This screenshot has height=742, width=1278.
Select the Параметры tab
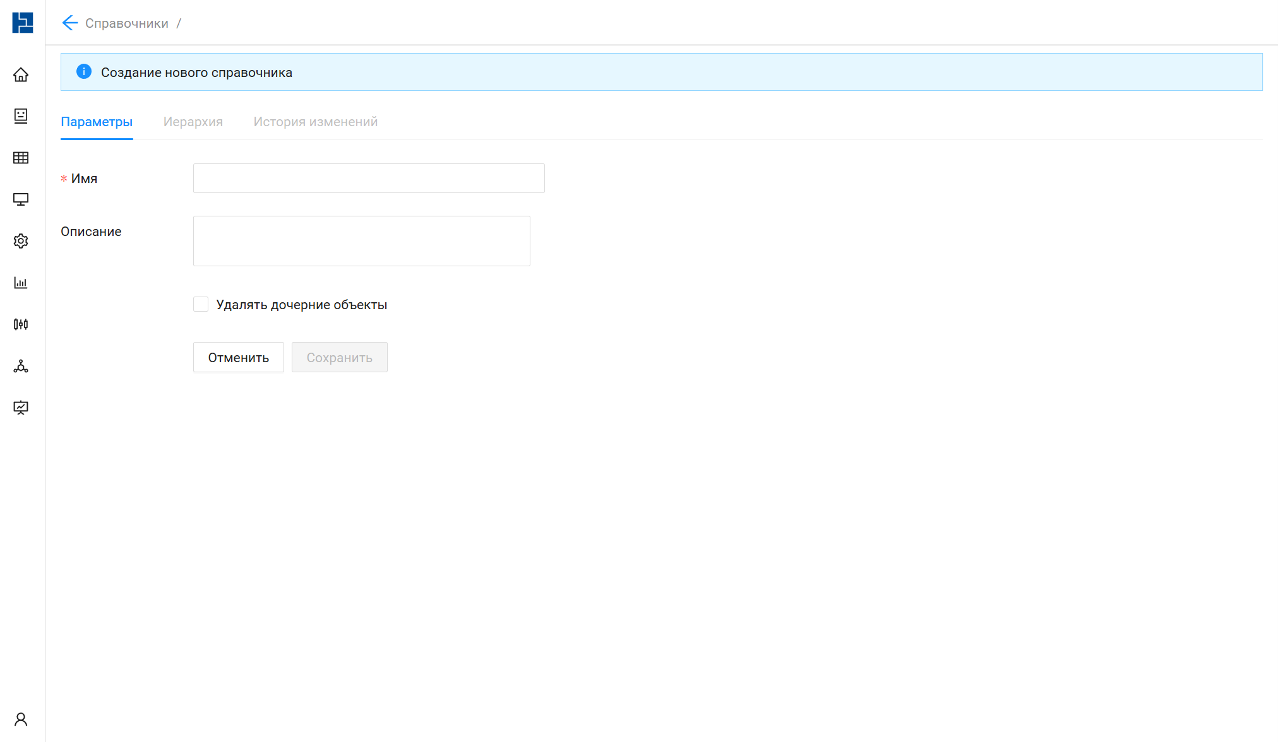coord(97,122)
